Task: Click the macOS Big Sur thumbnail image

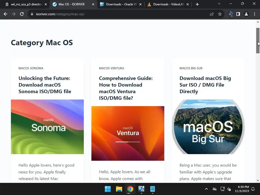Action: coord(208,127)
